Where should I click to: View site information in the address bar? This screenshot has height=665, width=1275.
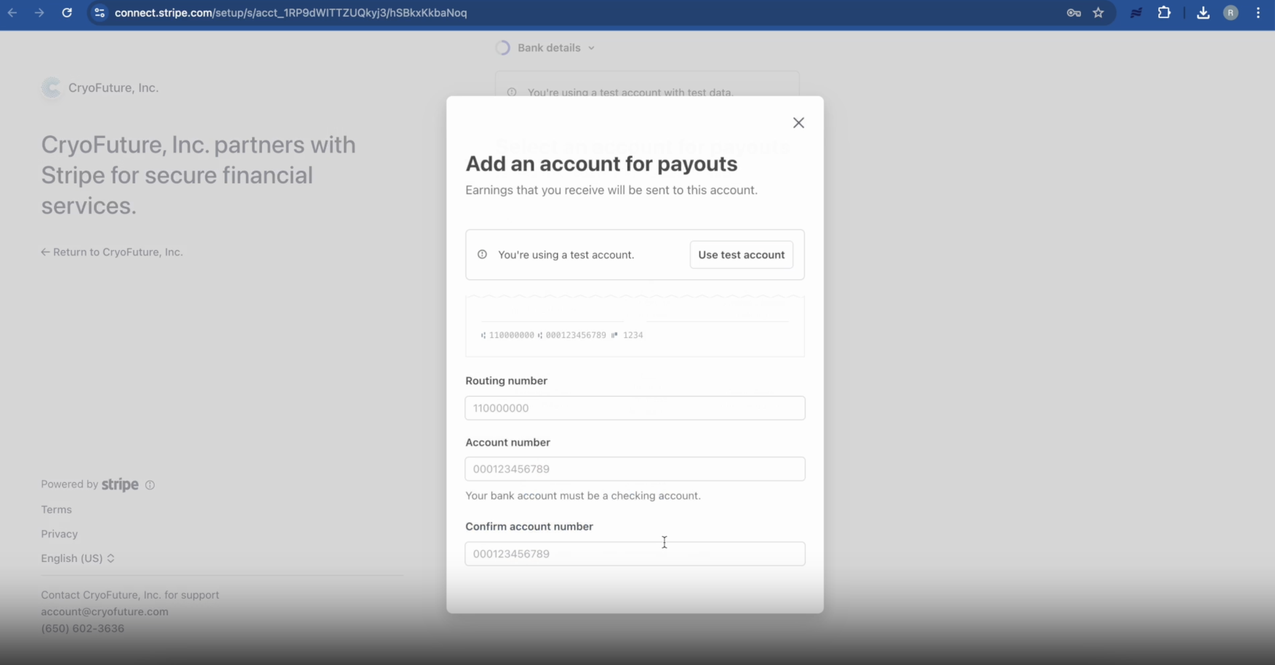click(99, 13)
